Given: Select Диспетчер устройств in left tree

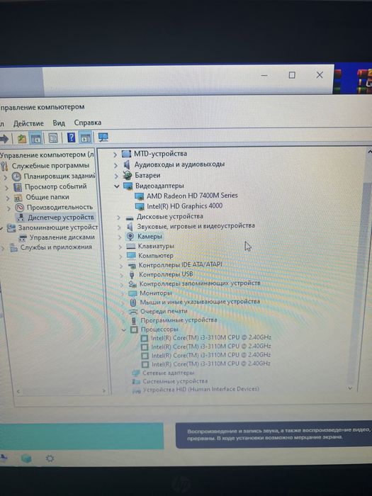Looking at the screenshot, I should 61,218.
